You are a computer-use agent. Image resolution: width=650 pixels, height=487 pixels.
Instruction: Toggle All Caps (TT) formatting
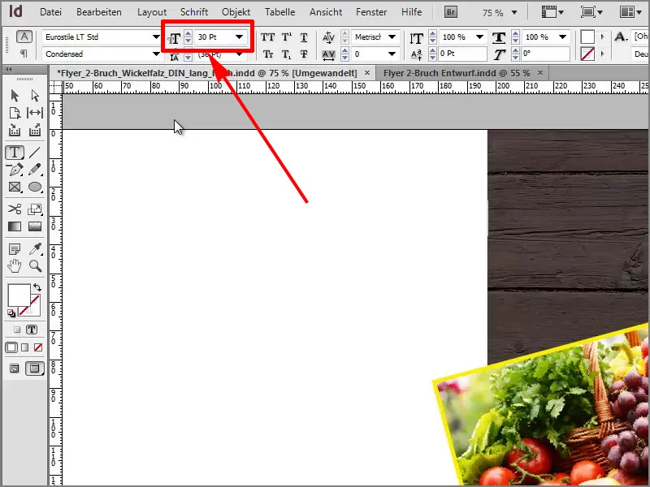(x=268, y=37)
